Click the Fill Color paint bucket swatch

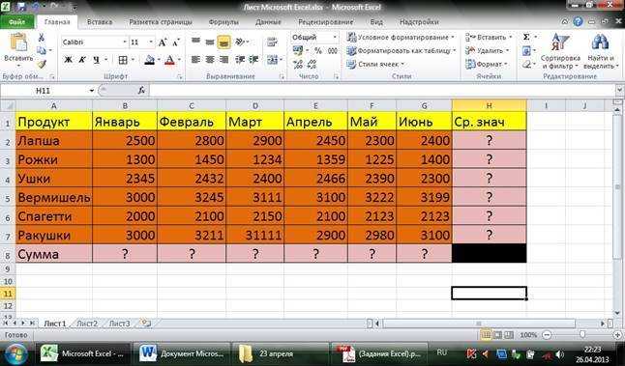[149, 60]
